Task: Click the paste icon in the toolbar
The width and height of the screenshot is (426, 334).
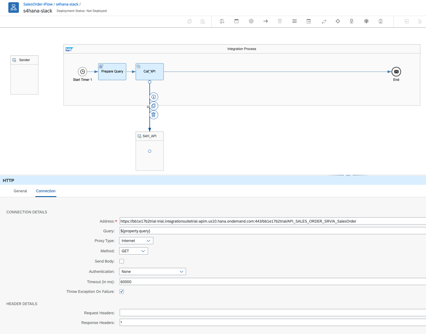Action: (x=203, y=21)
